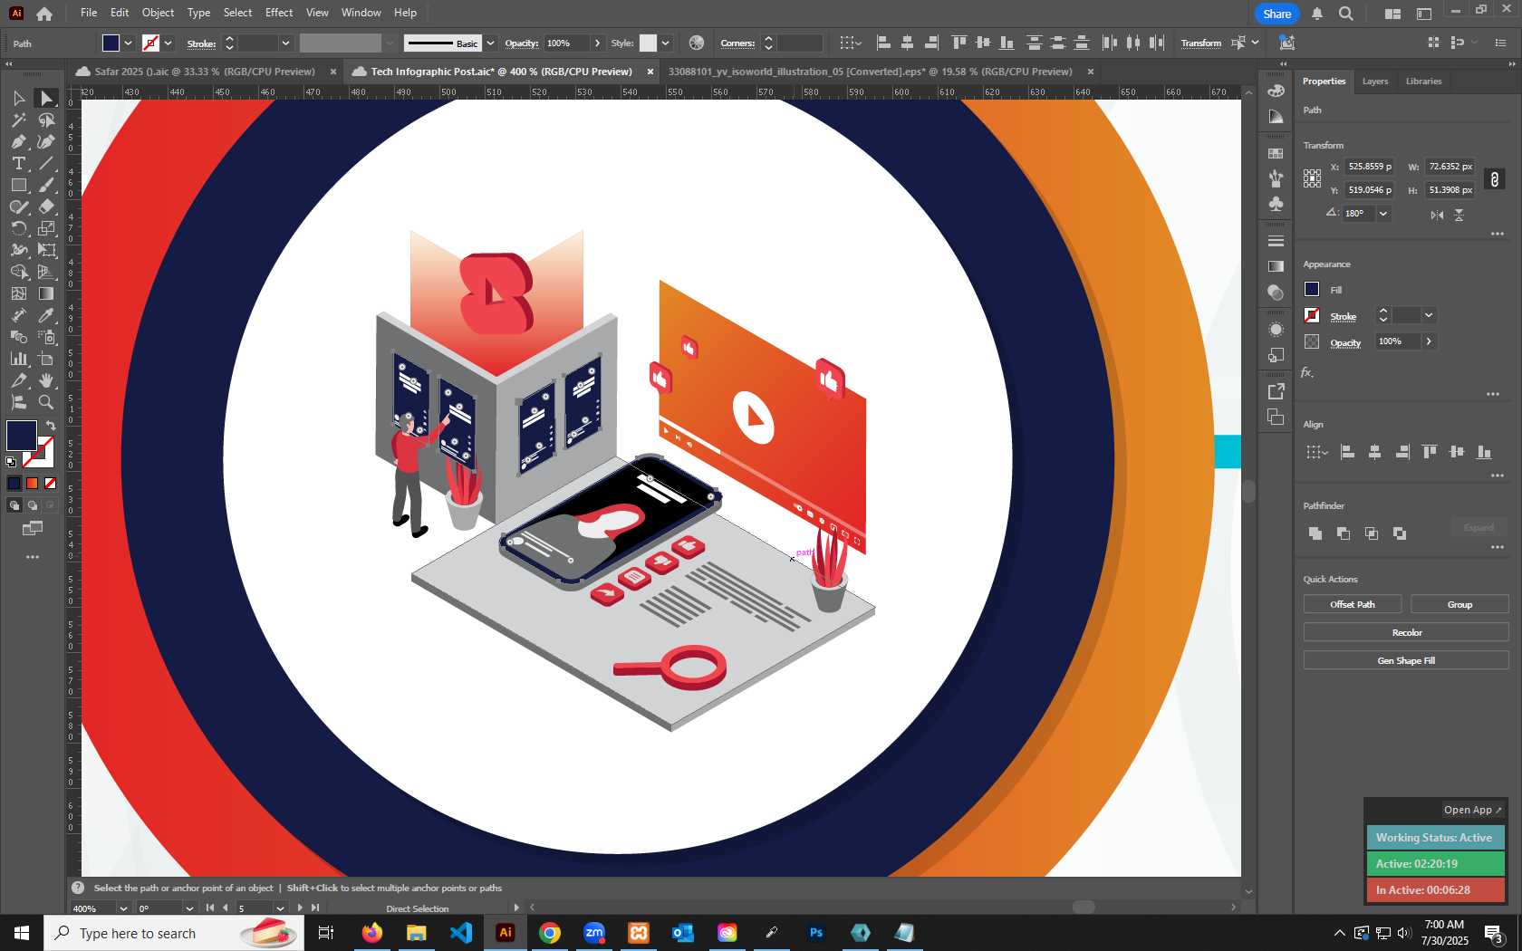Click Flip Along Horizontal Axis icon
The width and height of the screenshot is (1522, 951).
[x=1437, y=215]
